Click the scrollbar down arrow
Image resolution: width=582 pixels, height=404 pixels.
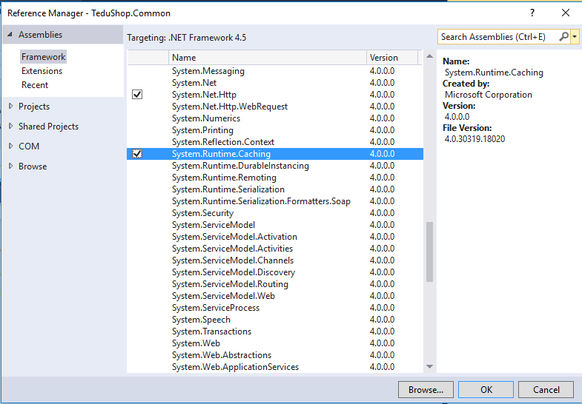[x=429, y=367]
